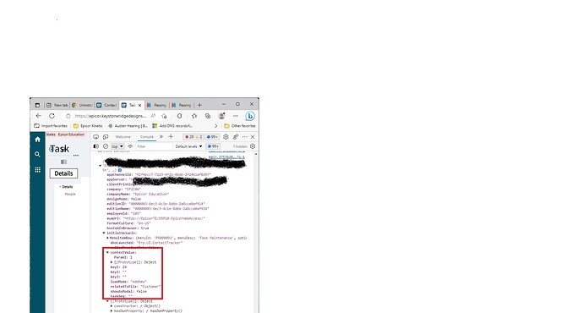583x313 pixels.
Task: Switch to the Uninstall Chrome browser tab
Action: point(81,106)
